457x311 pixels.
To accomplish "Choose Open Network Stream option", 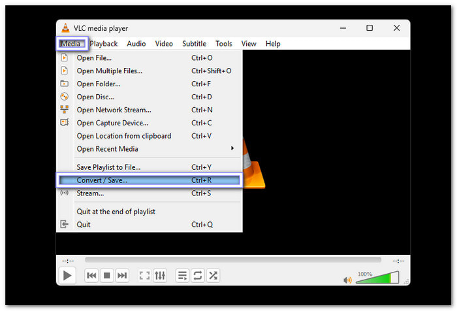I will [x=114, y=110].
